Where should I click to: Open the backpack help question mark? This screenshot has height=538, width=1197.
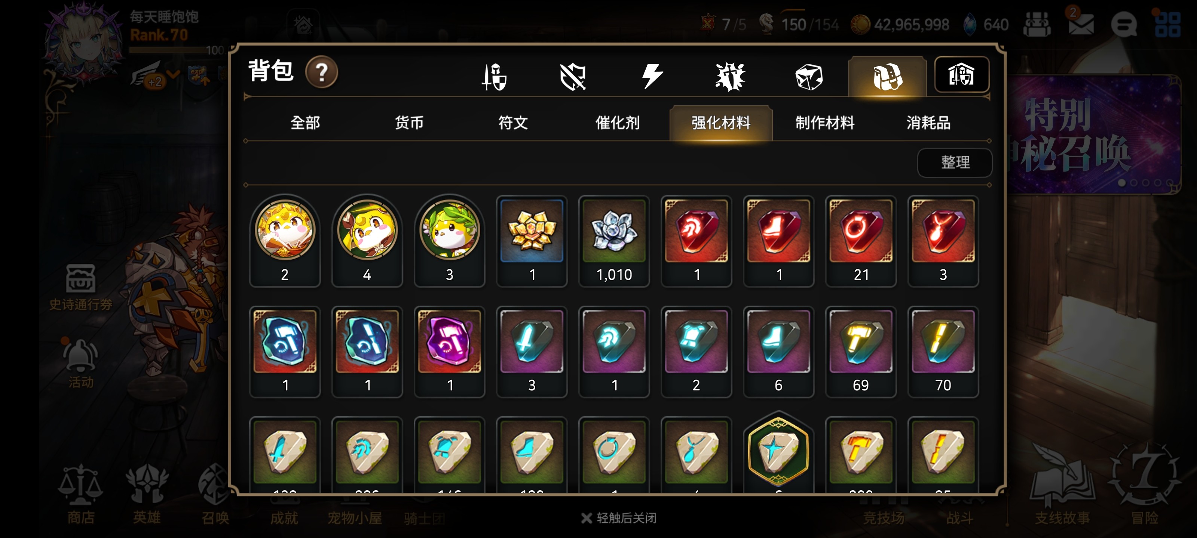[322, 72]
